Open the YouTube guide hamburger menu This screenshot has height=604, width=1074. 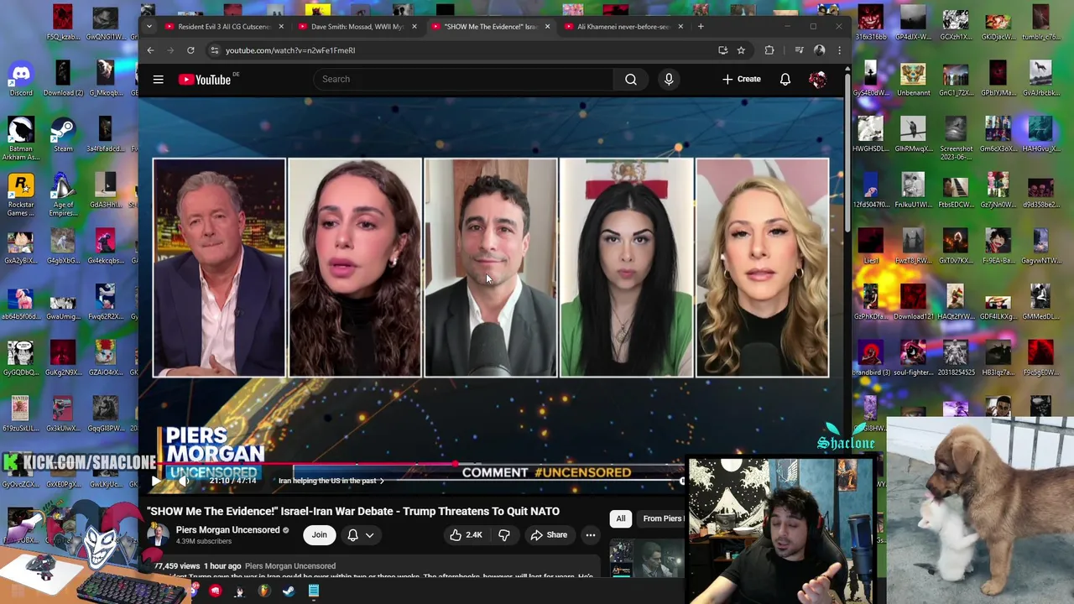click(x=158, y=80)
